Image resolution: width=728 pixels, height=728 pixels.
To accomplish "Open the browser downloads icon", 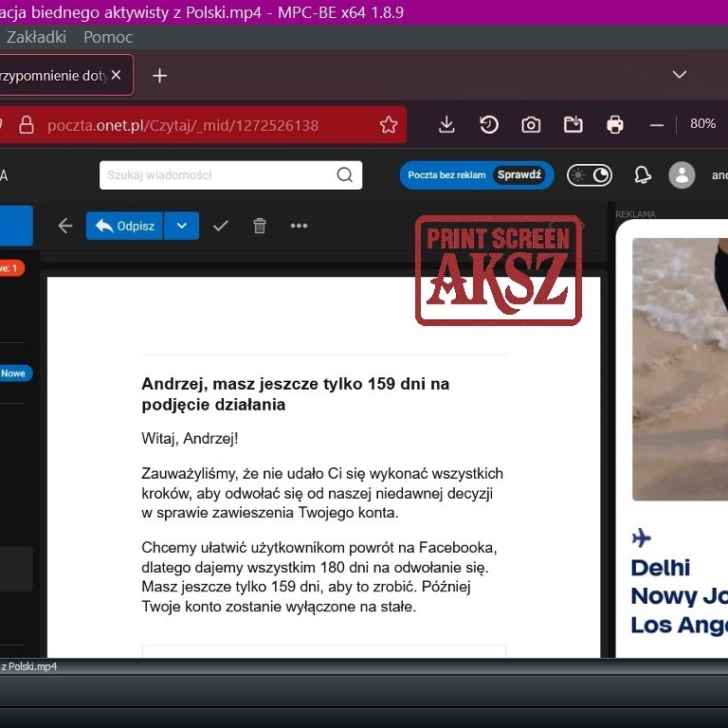I will pos(447,125).
